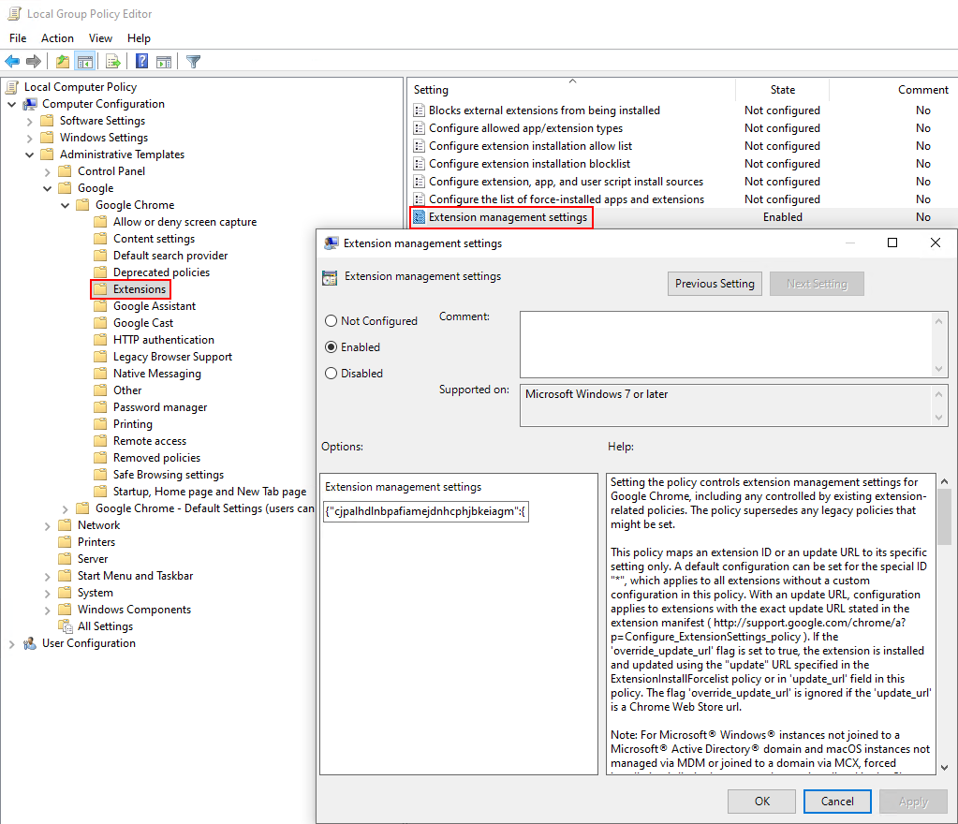Select Configure the list of force-installed apps setting
This screenshot has width=958, height=824.
click(x=567, y=199)
